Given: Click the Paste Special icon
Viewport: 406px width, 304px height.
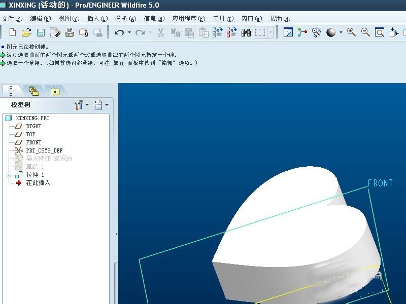Looking at the screenshot, I should click(204, 32).
